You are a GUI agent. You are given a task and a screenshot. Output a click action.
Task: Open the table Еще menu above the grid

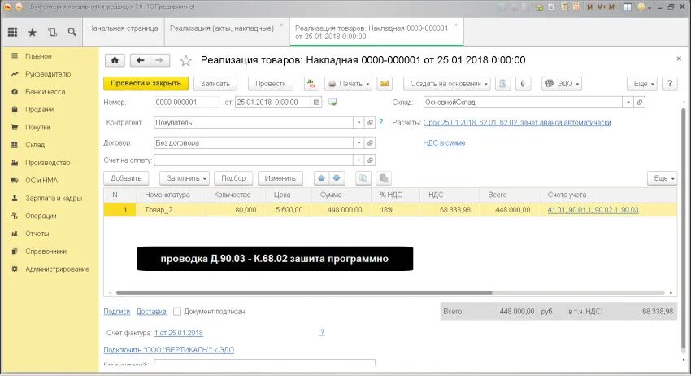(x=662, y=178)
